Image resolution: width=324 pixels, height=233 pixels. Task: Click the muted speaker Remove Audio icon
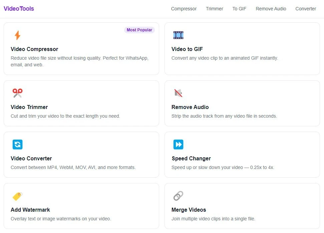pos(178,93)
